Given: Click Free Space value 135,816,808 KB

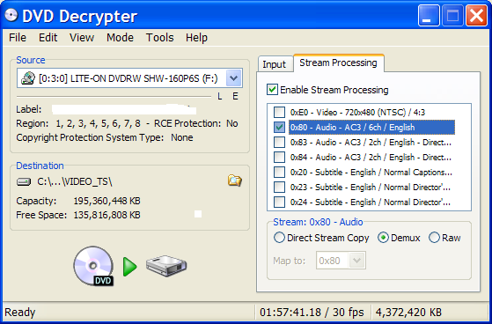Looking at the screenshot, I should 107,215.
